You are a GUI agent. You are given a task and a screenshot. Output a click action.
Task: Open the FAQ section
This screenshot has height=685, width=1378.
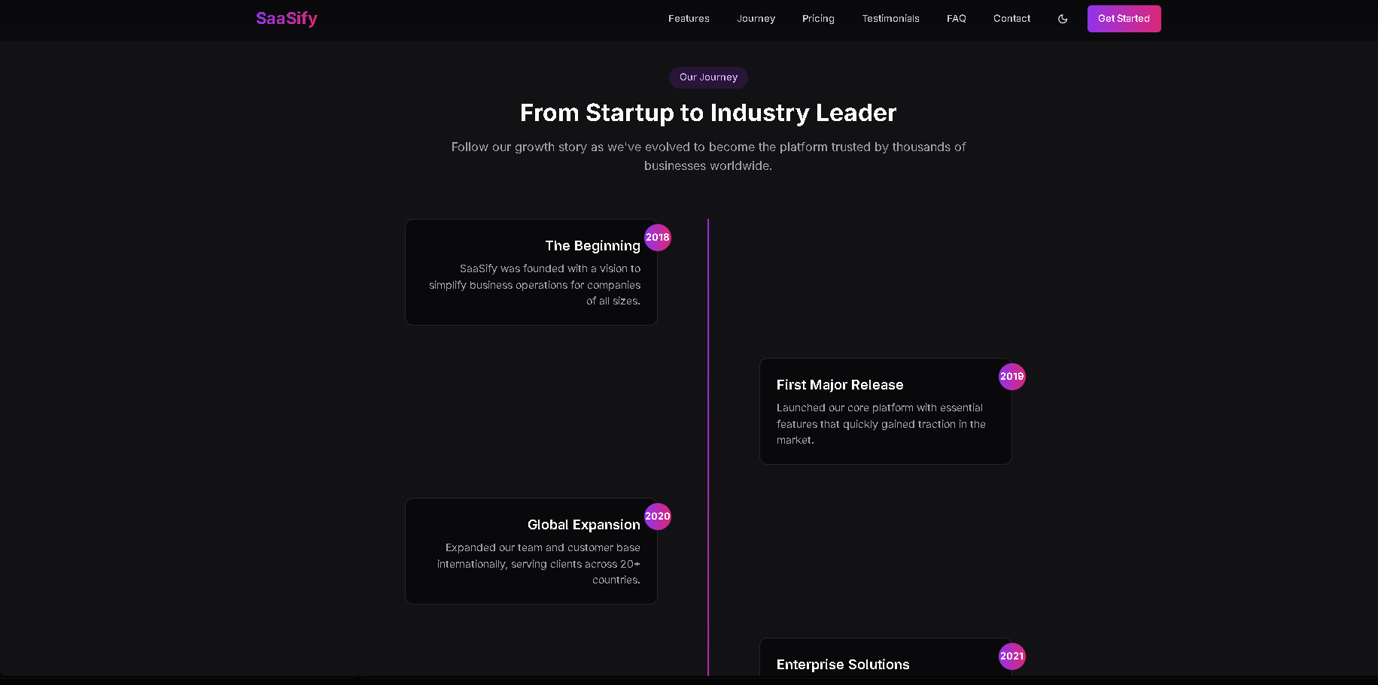pyautogui.click(x=956, y=18)
